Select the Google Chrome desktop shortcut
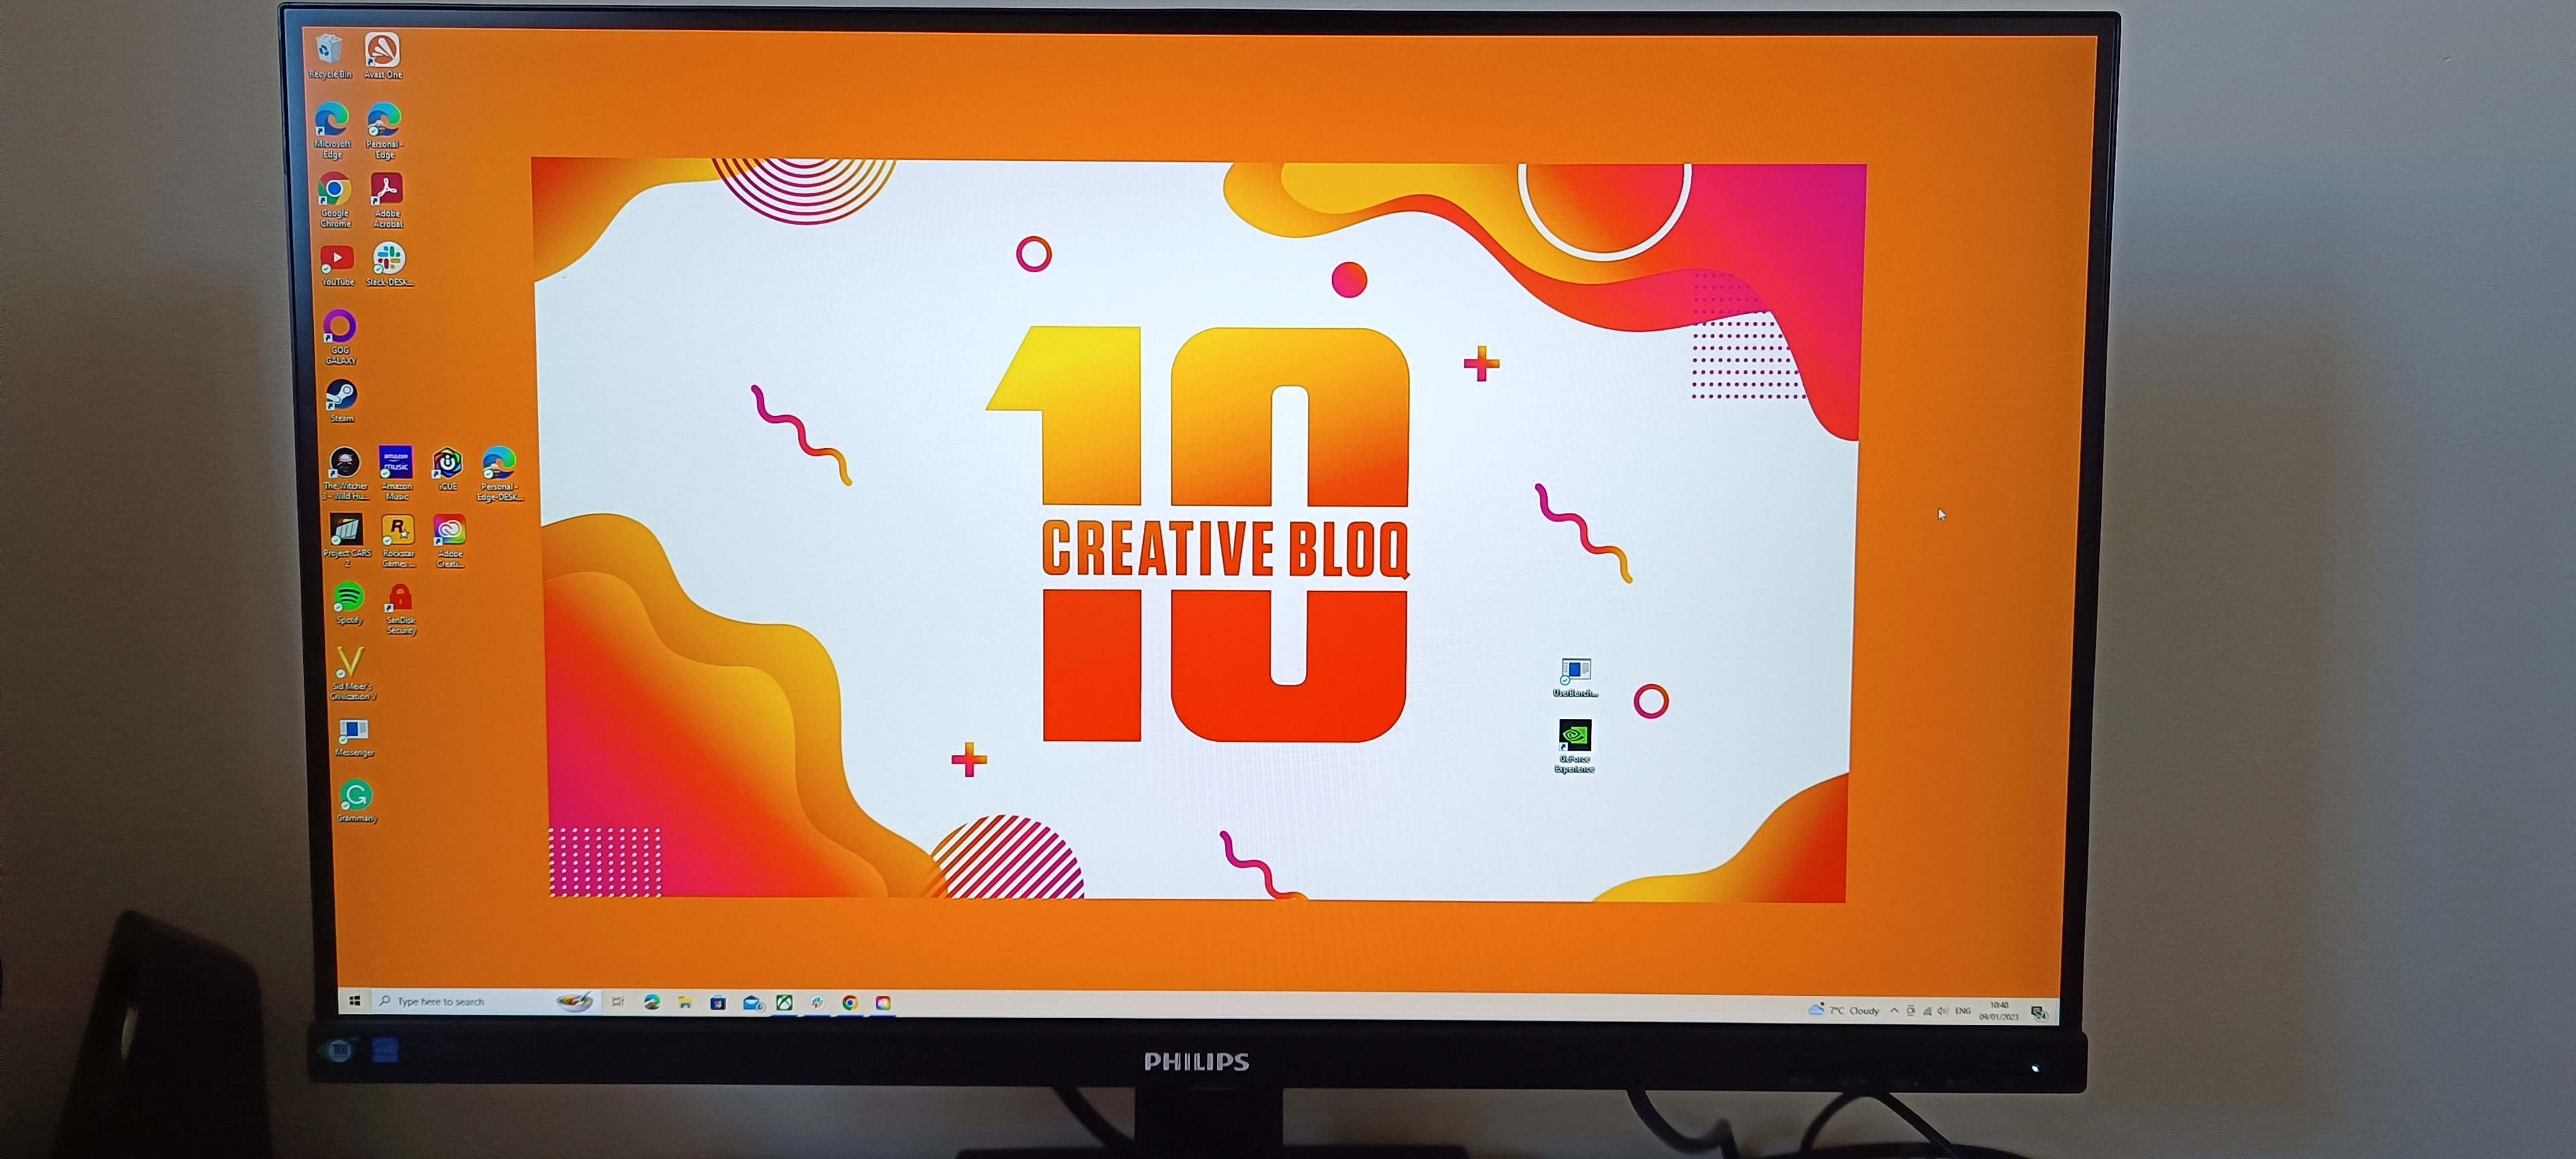 [335, 200]
